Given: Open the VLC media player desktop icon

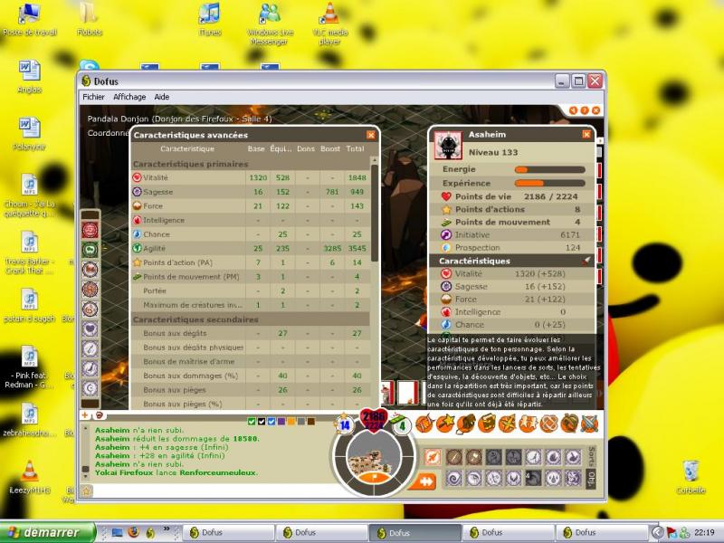Looking at the screenshot, I should pos(329,24).
